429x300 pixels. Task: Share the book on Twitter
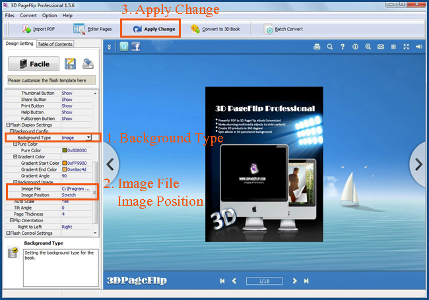[124, 46]
